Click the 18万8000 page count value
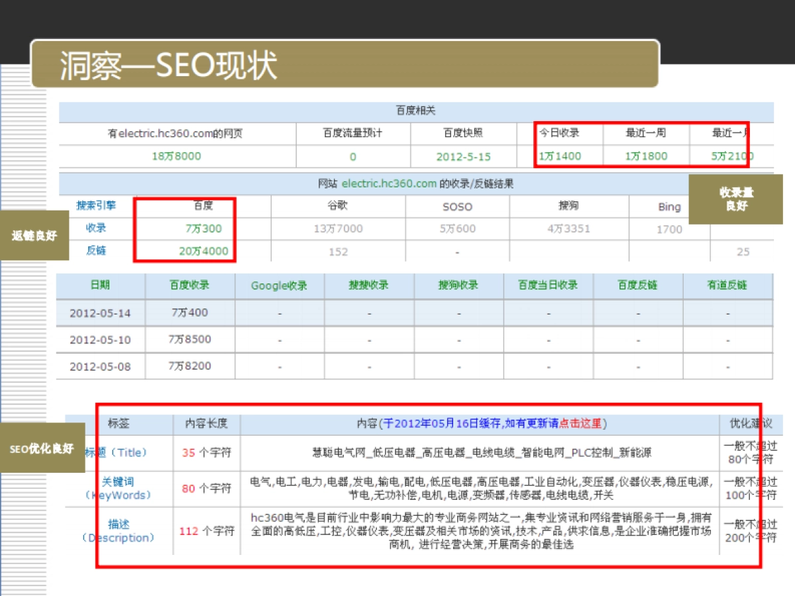Image resolution: width=795 pixels, height=596 pixels. pyautogui.click(x=176, y=156)
